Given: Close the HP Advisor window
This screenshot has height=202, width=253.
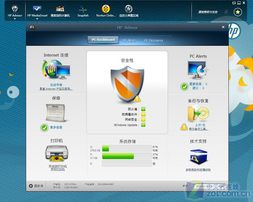Looking at the screenshot, I should pyautogui.click(x=223, y=27).
